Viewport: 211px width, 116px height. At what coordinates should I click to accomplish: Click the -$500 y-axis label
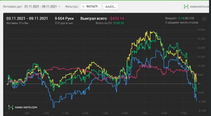pos(201,93)
